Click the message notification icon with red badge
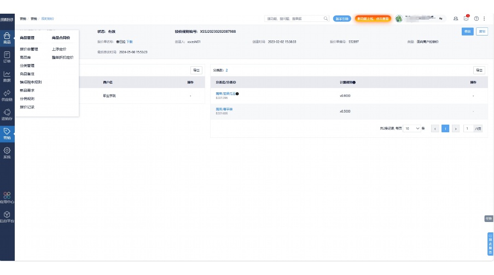The image size is (494, 275). tap(466, 19)
